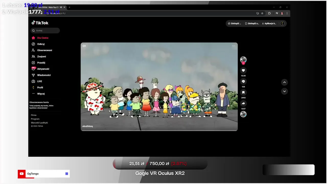Open tab search dropdown arrow

[31, 7]
